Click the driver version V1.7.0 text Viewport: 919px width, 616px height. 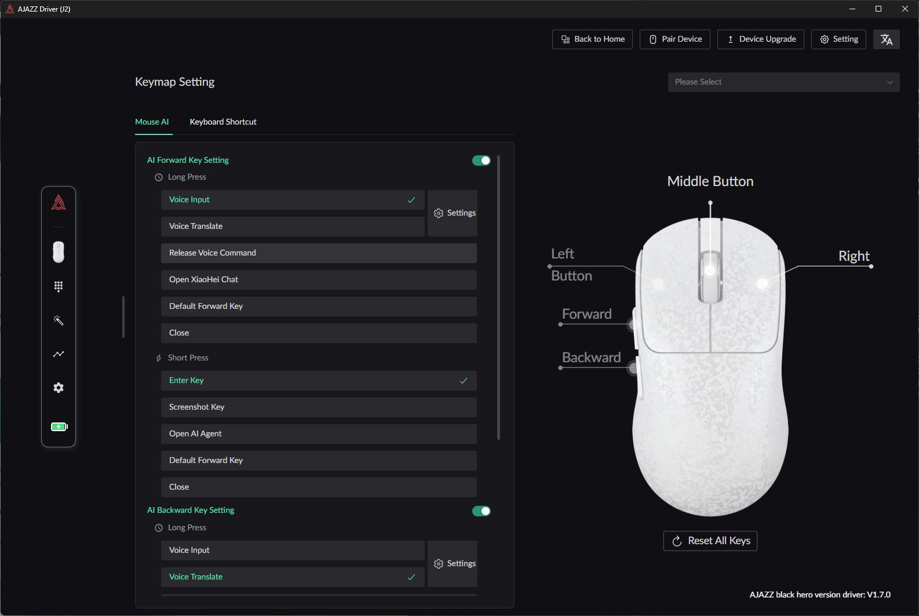pos(820,595)
